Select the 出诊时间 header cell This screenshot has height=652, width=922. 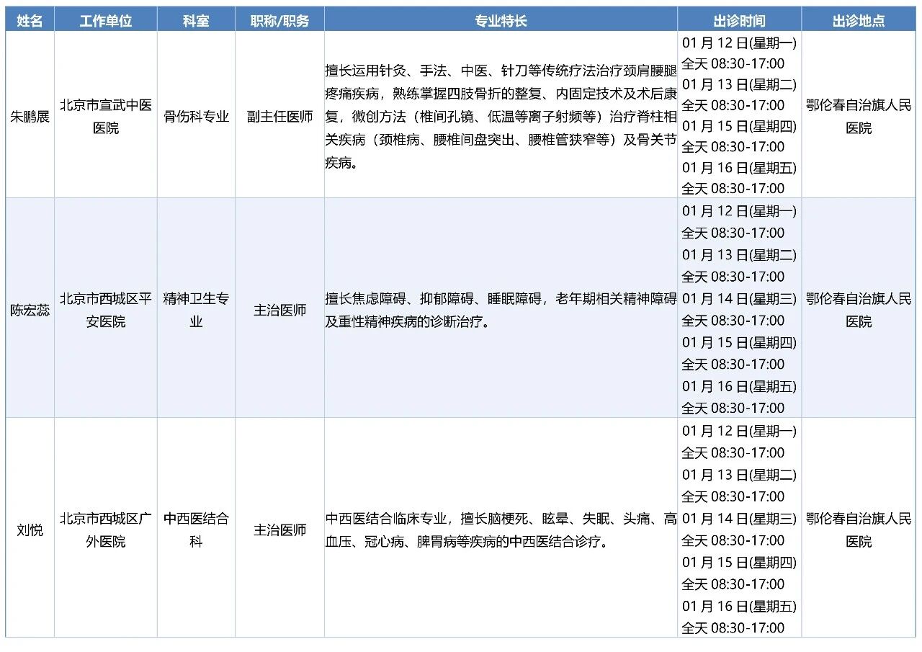click(739, 21)
